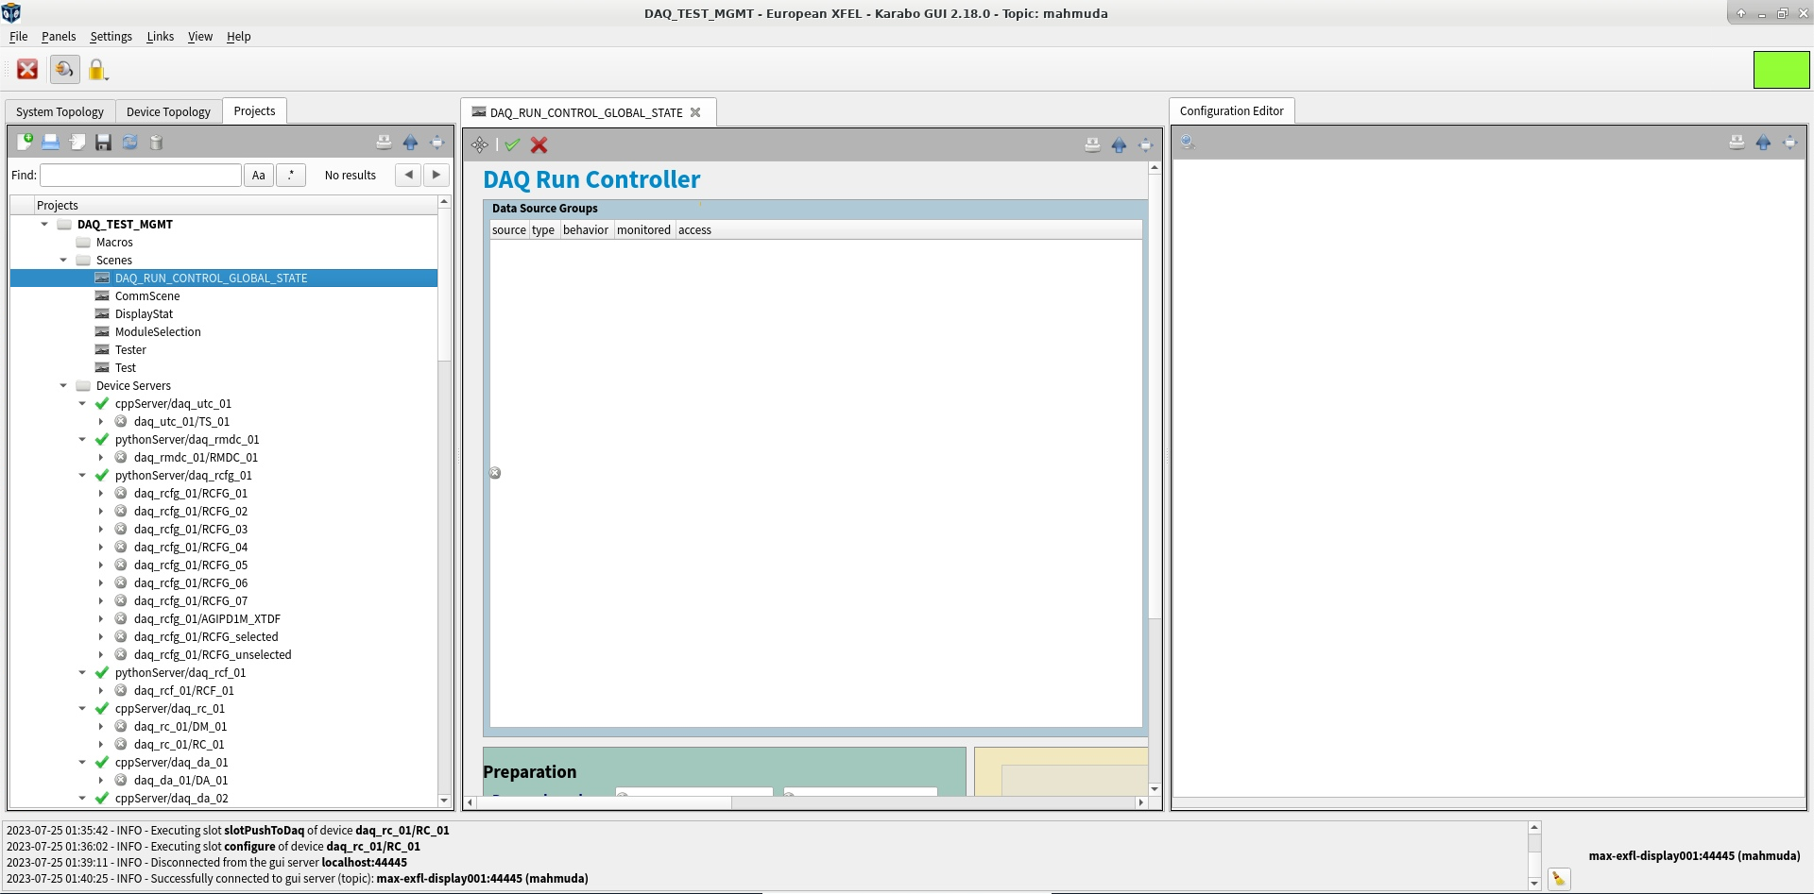Click the reload project icon
The height and width of the screenshot is (894, 1814).
pyautogui.click(x=130, y=142)
